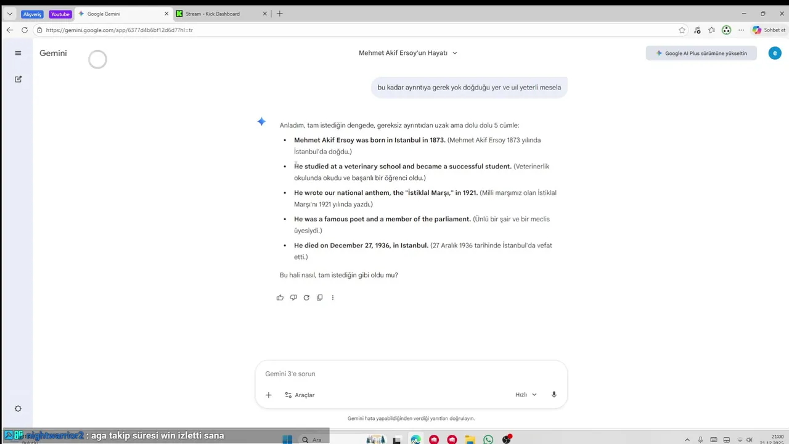
Task: Open the Windows Start menu
Action: pos(287,440)
